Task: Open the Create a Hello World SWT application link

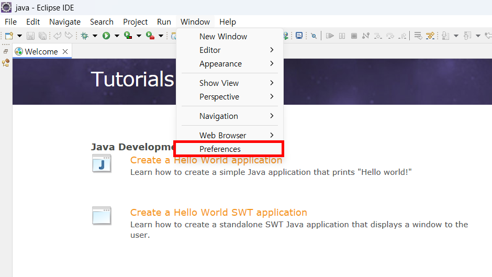Action: [218, 213]
